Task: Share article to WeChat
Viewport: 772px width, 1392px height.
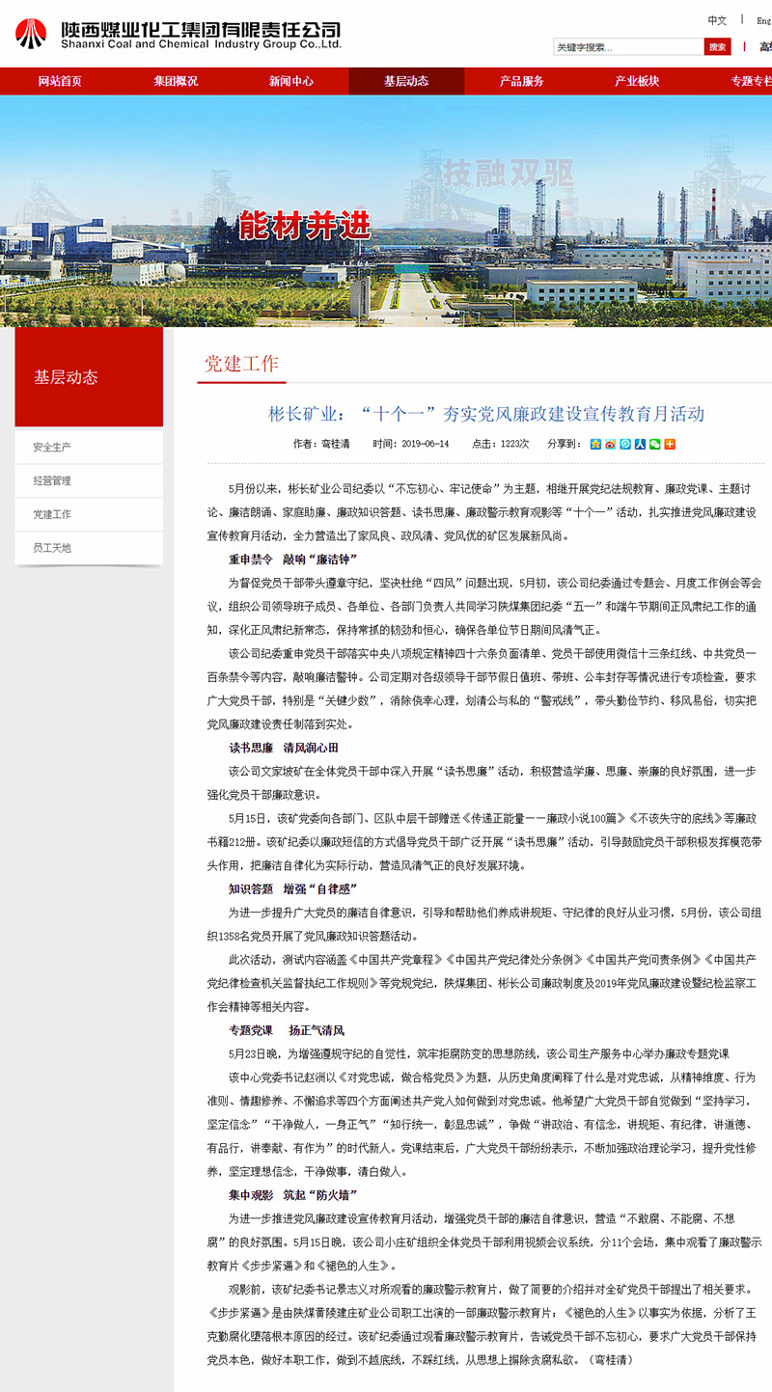Action: click(x=655, y=444)
